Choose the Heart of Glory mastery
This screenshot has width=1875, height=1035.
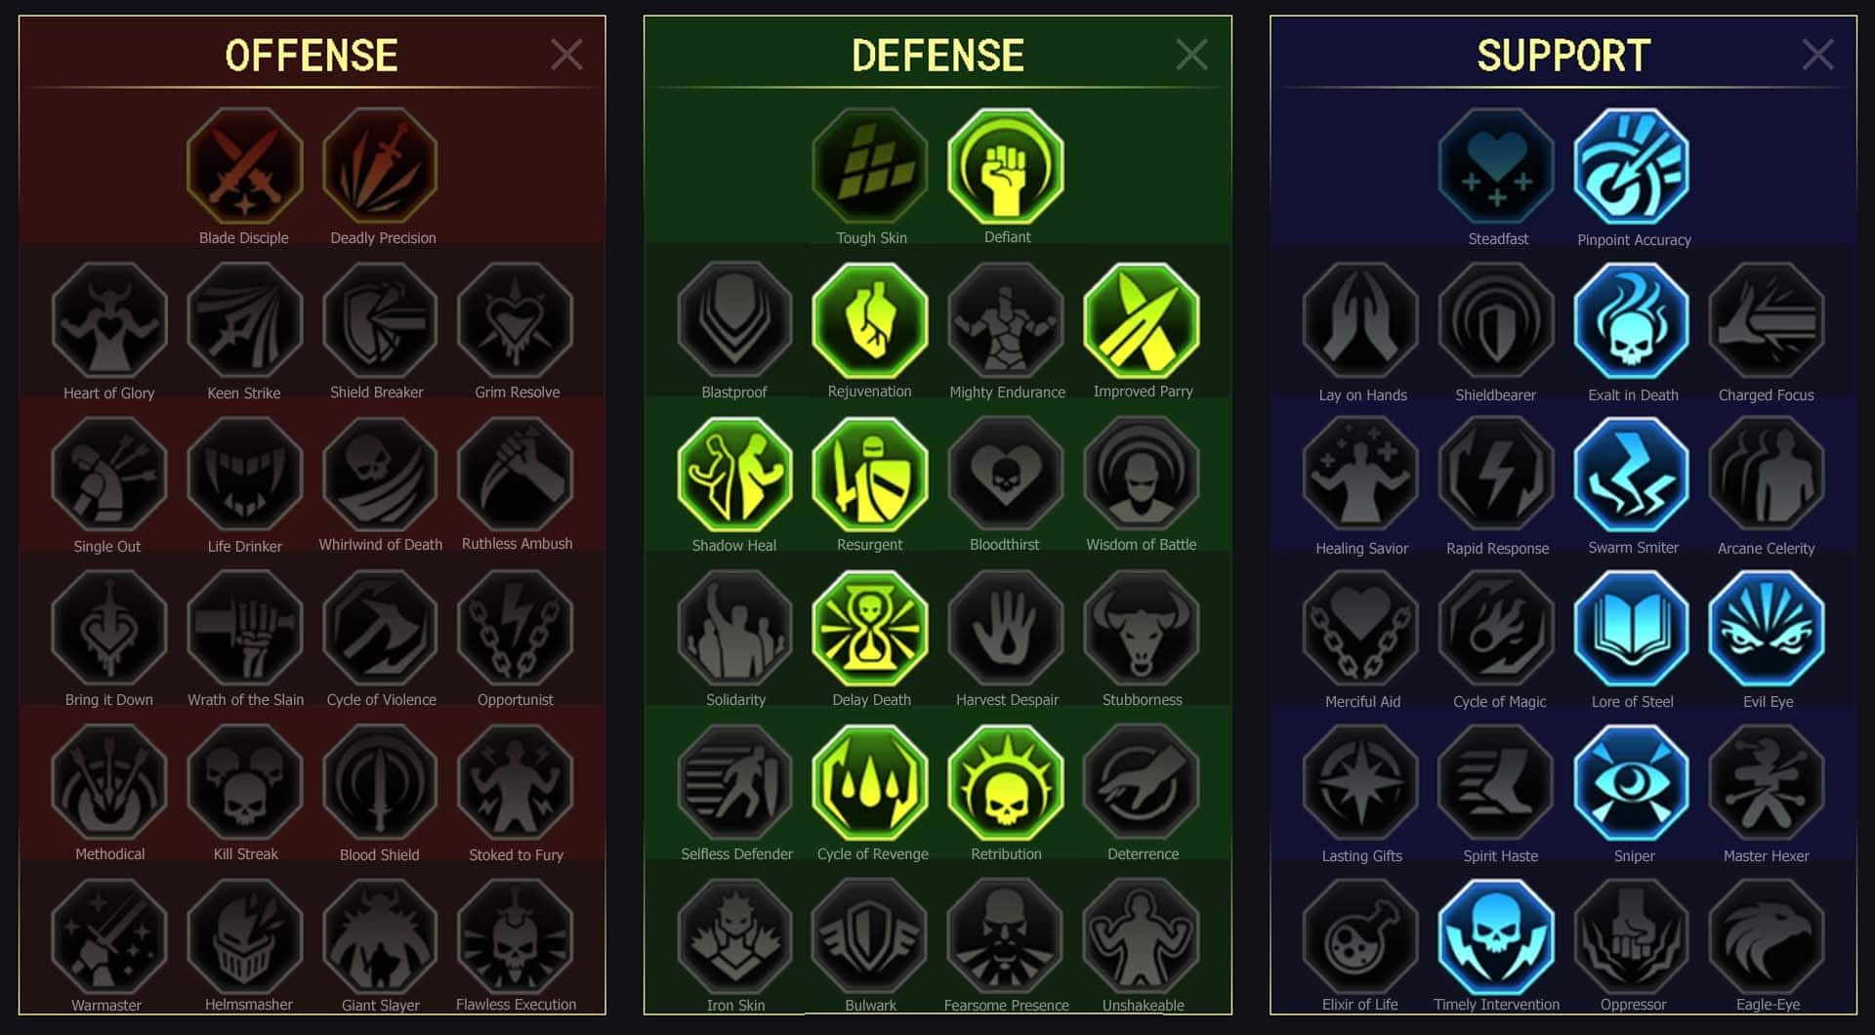109,320
